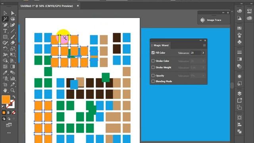Select the Free Transform tool
Viewport: 254px width, 143px height.
tap(13, 55)
